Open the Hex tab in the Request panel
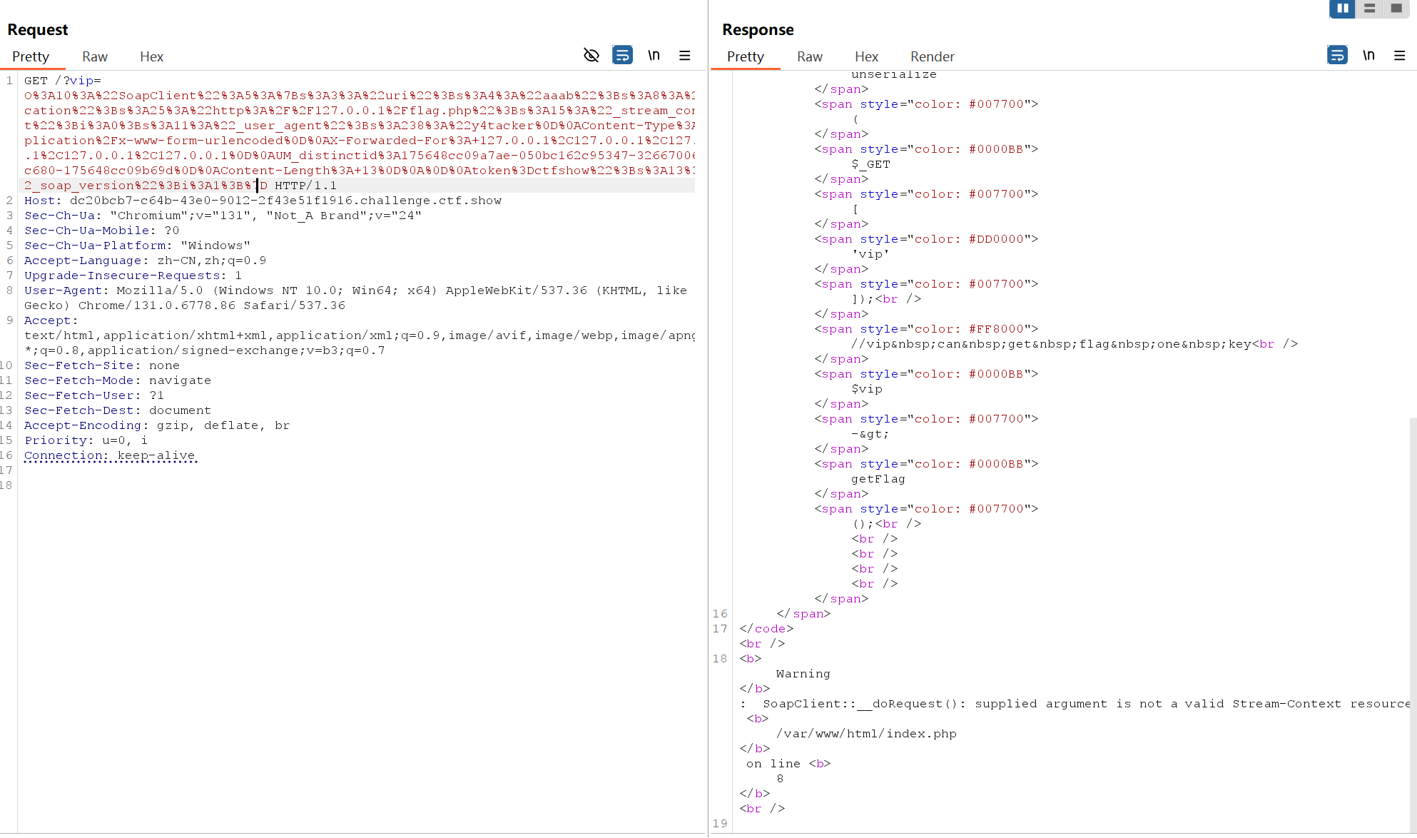The width and height of the screenshot is (1417, 838). tap(151, 56)
